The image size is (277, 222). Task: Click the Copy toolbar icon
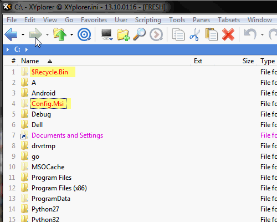click(178, 34)
